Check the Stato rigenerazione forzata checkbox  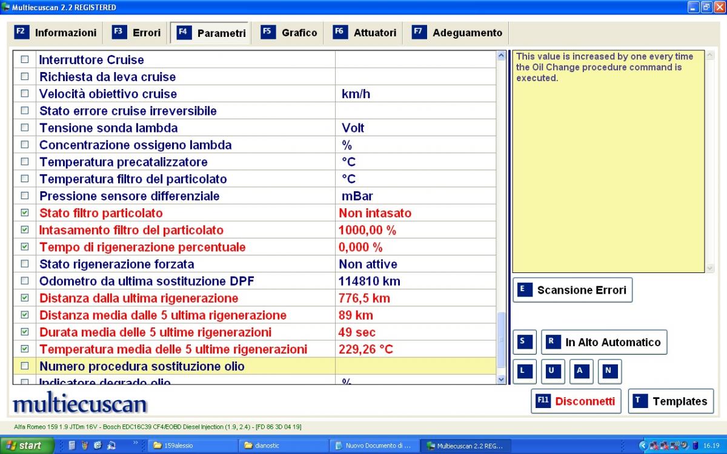[x=25, y=263]
